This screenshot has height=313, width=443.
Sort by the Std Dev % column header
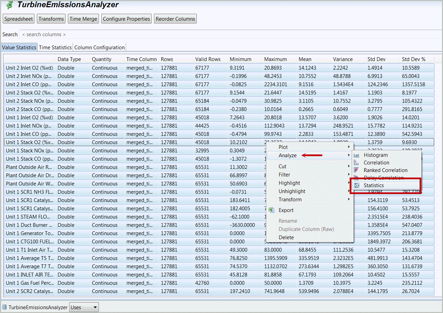point(413,59)
